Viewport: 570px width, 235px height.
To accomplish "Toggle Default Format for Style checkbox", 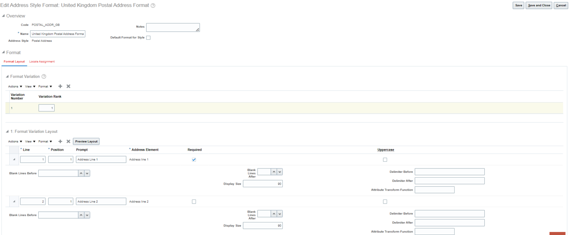I will click(x=148, y=38).
